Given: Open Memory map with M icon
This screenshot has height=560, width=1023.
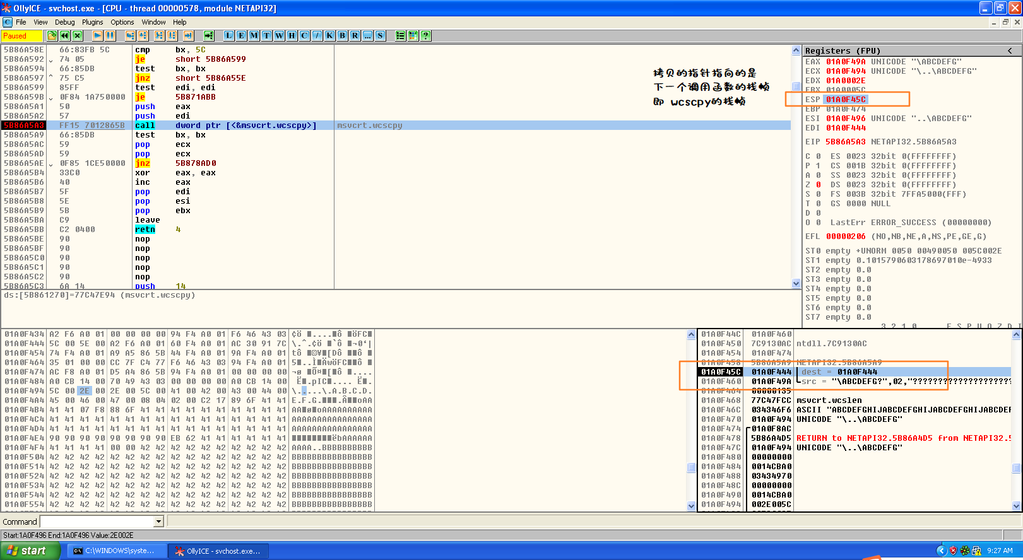Looking at the screenshot, I should coord(254,36).
